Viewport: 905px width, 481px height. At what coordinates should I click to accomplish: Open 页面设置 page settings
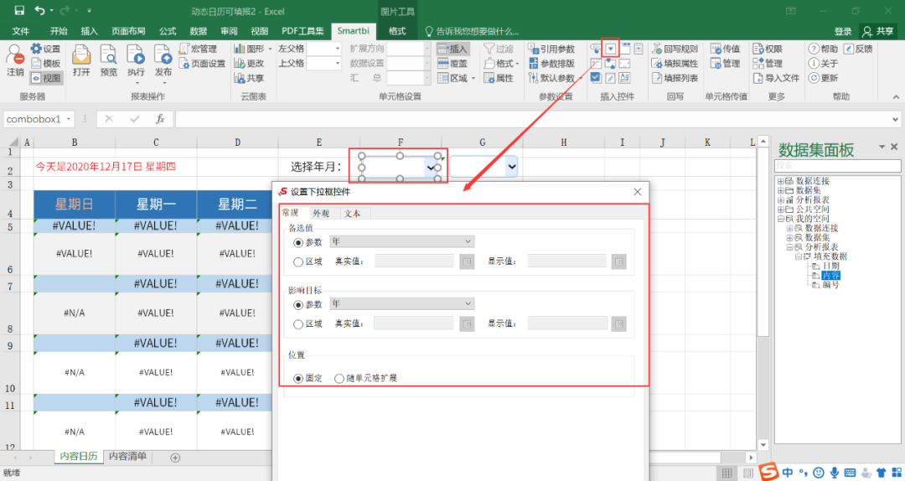point(202,64)
